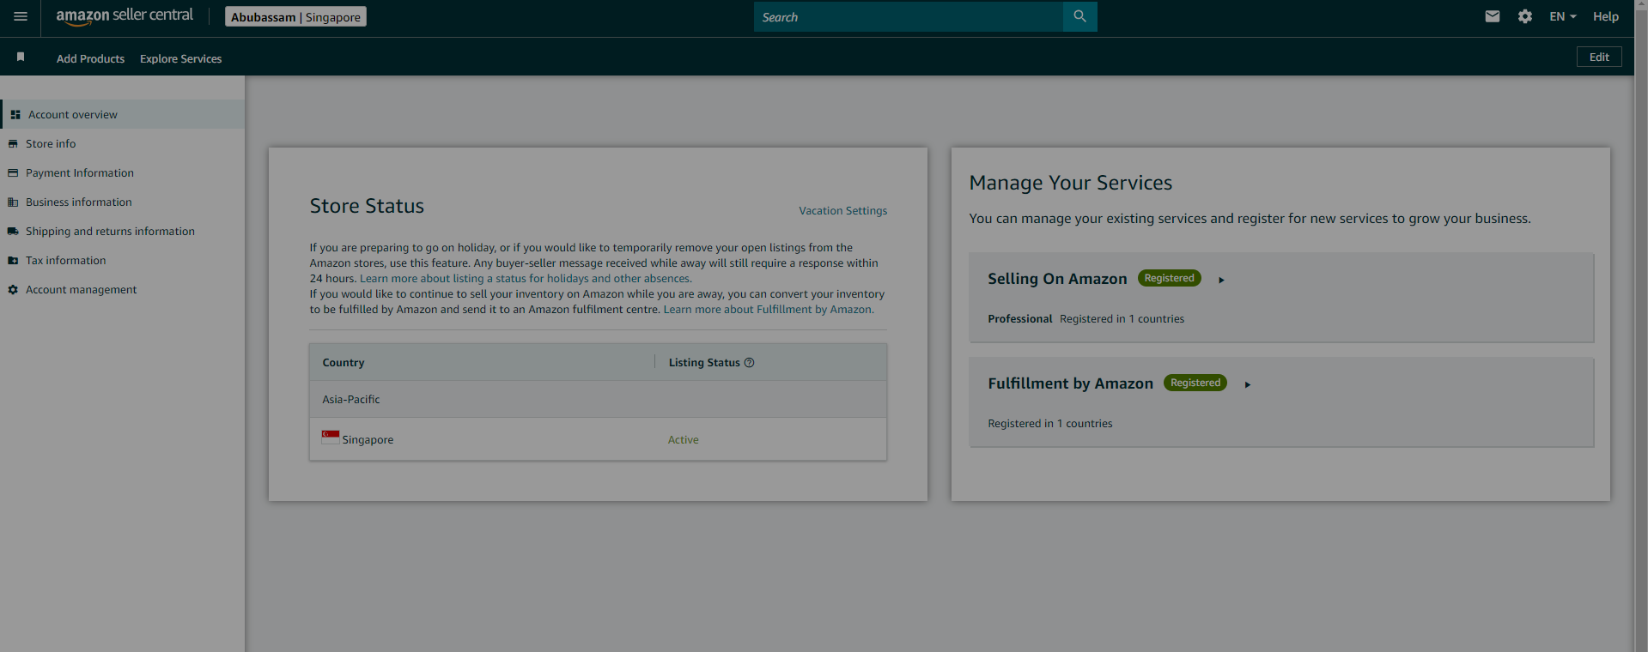This screenshot has height=652, width=1648.
Task: Expand the Fulfillment by Amazon arrow
Action: point(1248,384)
